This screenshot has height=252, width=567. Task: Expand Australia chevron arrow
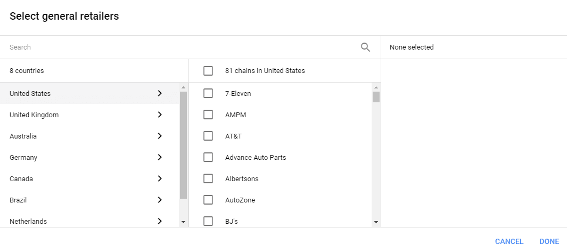[160, 136]
